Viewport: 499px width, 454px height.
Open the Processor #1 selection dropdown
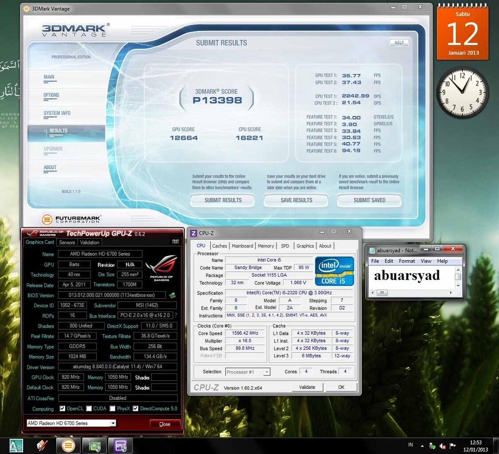(248, 372)
